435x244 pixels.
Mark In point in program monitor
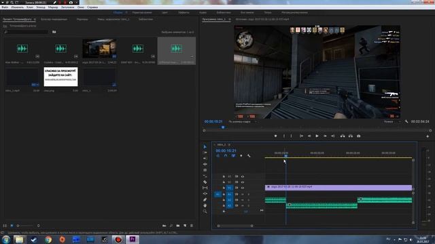(x=284, y=136)
